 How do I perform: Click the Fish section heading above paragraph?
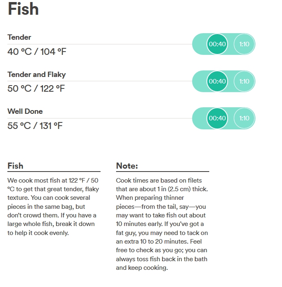pos(16,166)
